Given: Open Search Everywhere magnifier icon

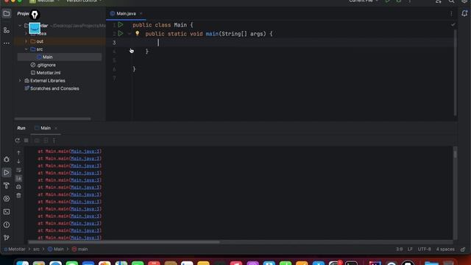Looking at the screenshot, I should [451, 1].
